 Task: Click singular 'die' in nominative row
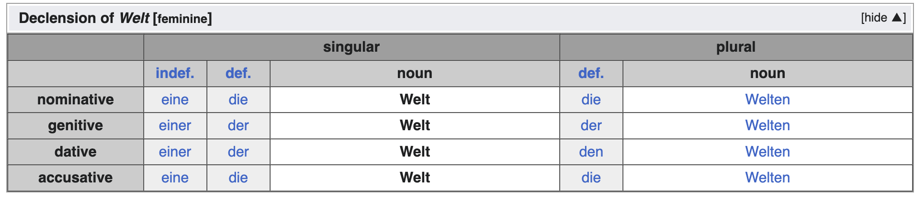point(238,100)
